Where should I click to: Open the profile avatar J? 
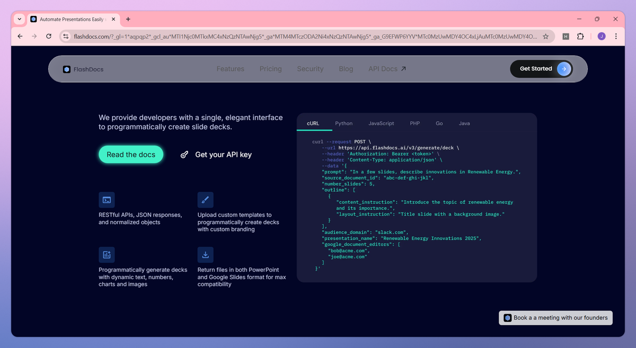pyautogui.click(x=601, y=37)
